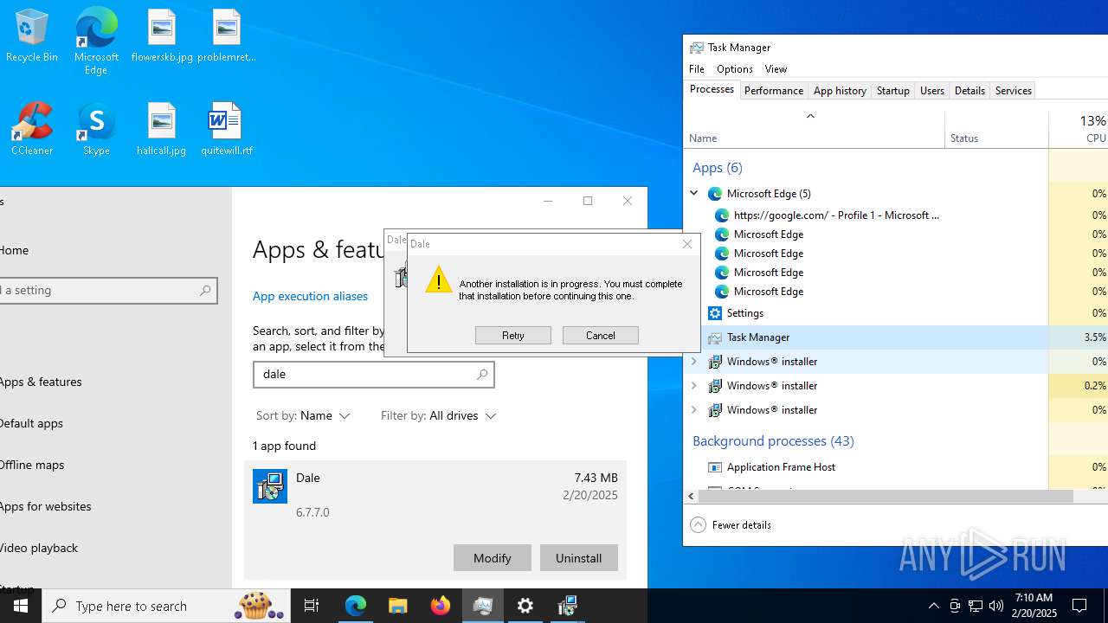Viewport: 1108px width, 623px height.
Task: Open Firefox from the taskbar
Action: coord(441,606)
